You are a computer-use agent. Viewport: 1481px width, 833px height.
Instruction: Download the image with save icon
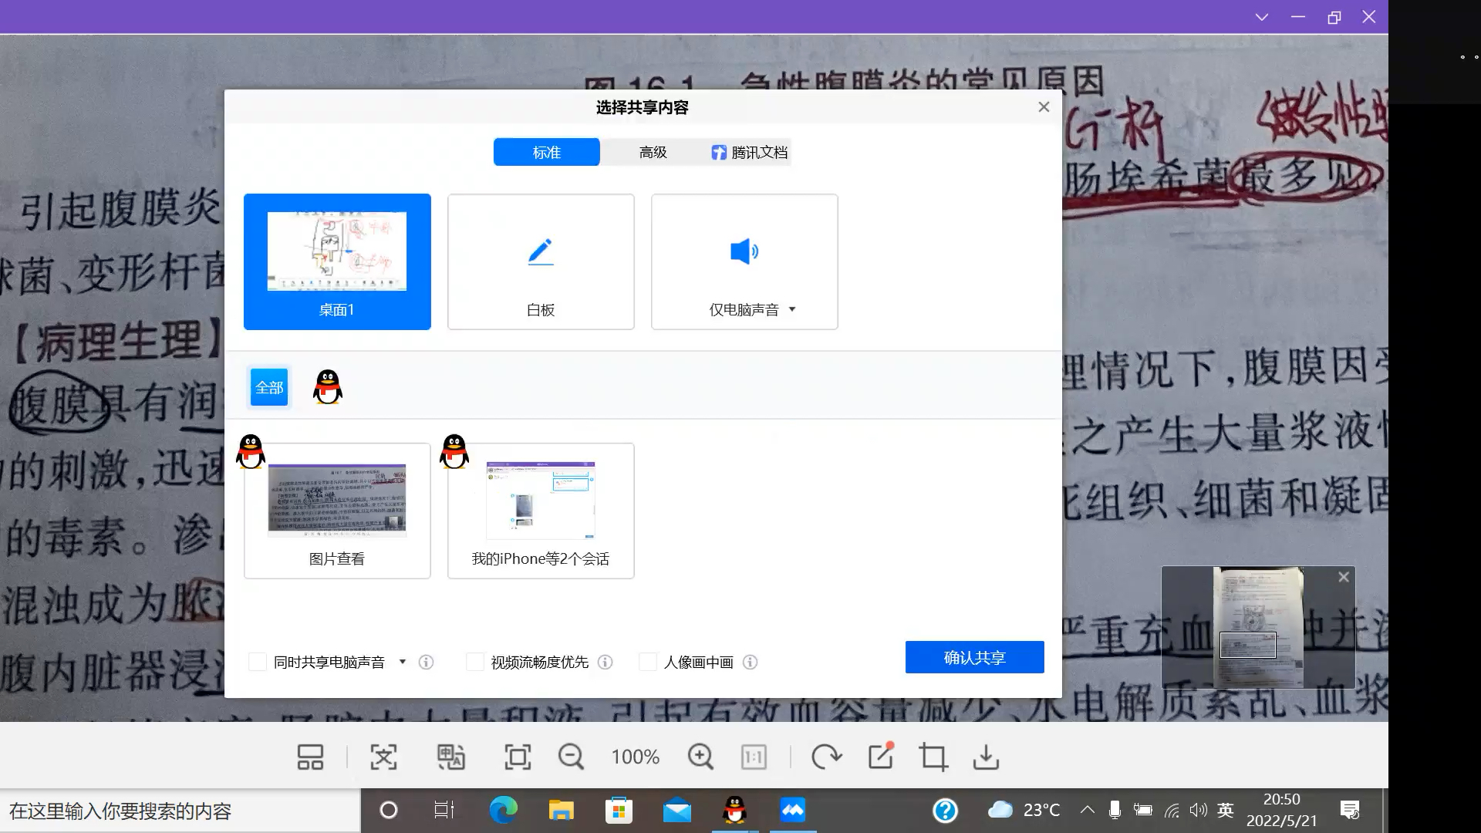tap(986, 757)
